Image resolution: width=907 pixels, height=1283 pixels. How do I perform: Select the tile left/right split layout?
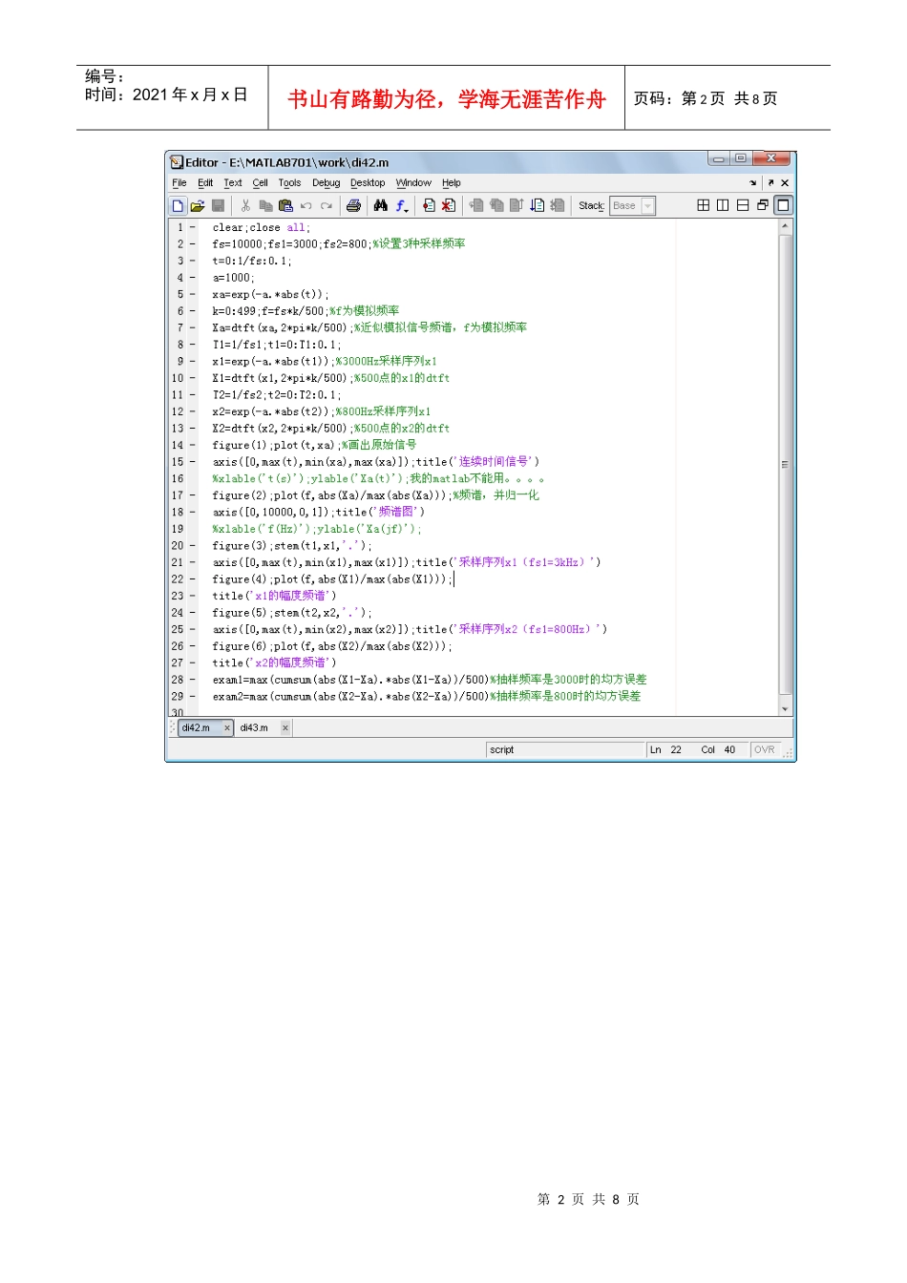click(723, 205)
